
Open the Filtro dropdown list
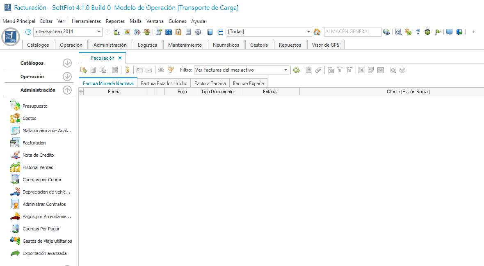[285, 70]
